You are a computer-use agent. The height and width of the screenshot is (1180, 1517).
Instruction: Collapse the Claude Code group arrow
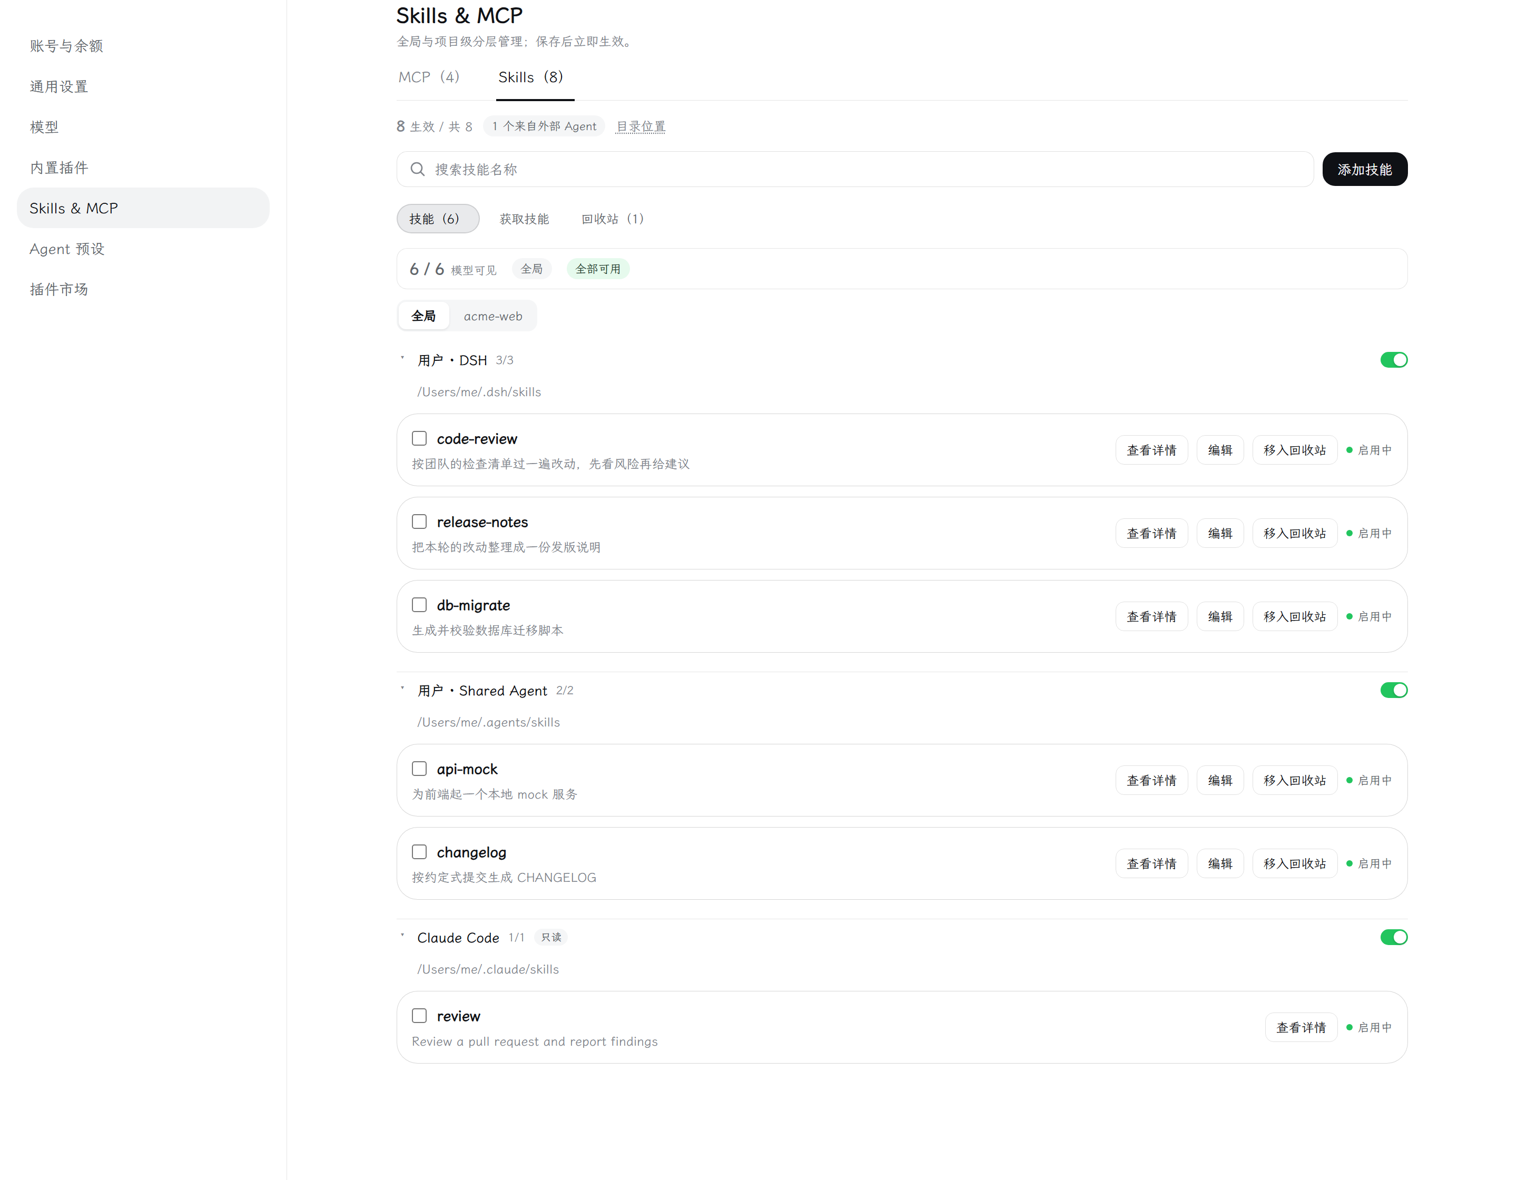click(x=402, y=936)
